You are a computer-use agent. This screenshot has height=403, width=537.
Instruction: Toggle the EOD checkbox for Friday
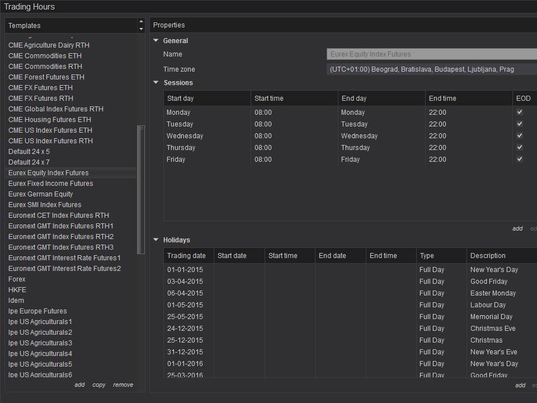click(x=520, y=159)
